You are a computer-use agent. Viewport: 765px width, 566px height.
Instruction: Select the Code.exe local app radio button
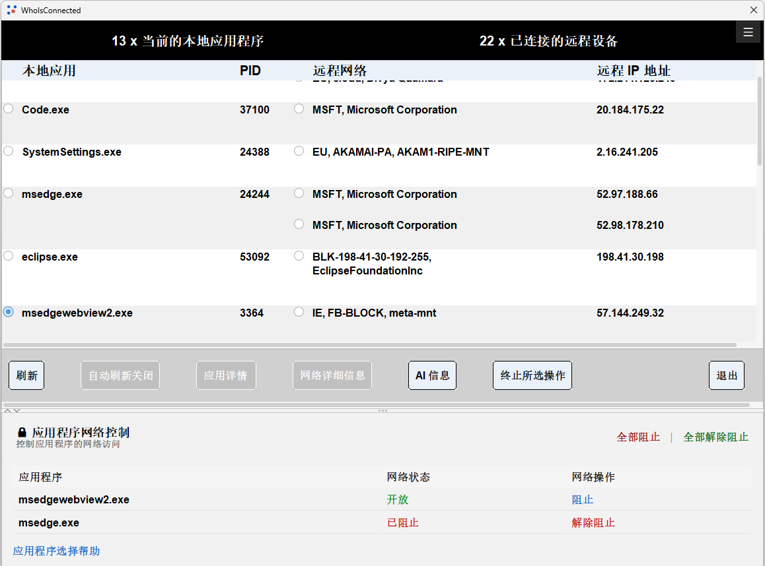(x=9, y=109)
